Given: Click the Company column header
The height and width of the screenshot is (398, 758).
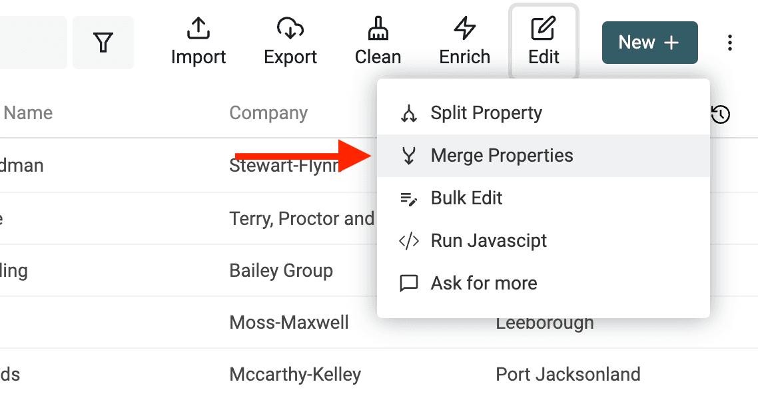Looking at the screenshot, I should pyautogui.click(x=268, y=112).
